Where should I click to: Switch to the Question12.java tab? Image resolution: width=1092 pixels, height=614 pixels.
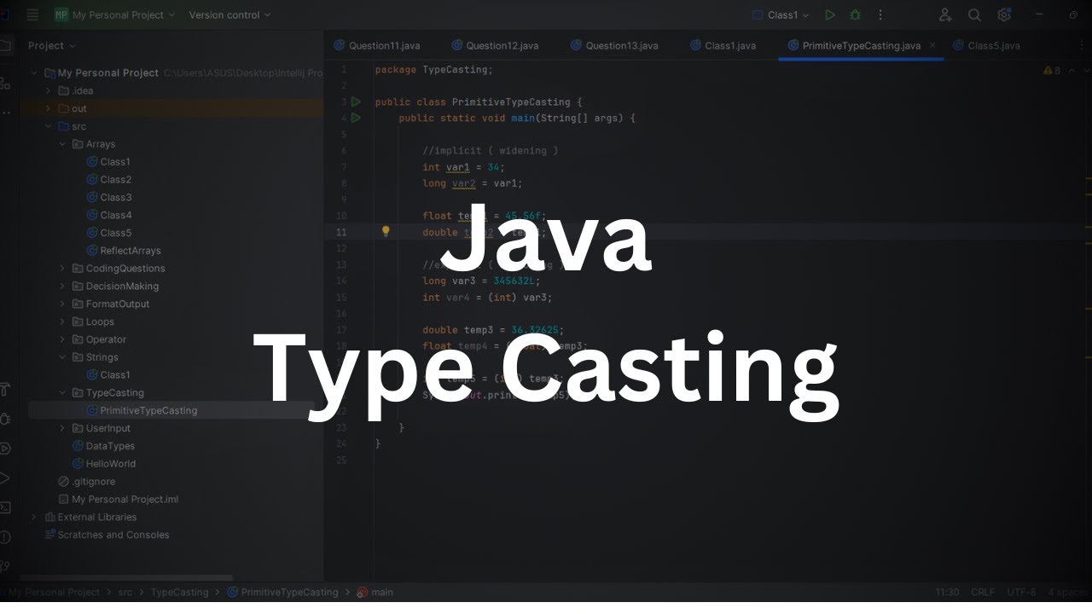[495, 45]
